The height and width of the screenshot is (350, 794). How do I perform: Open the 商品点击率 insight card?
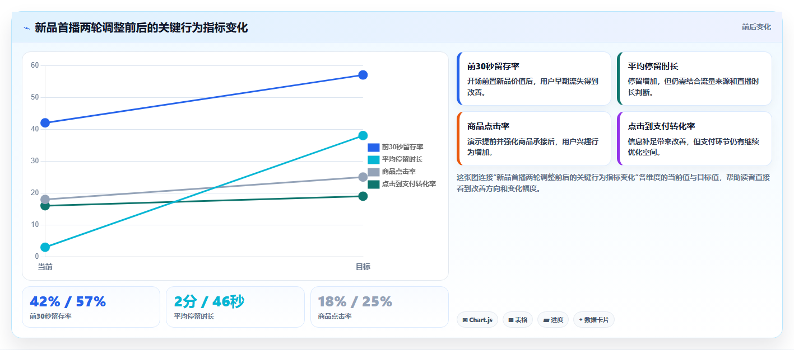[x=534, y=139]
